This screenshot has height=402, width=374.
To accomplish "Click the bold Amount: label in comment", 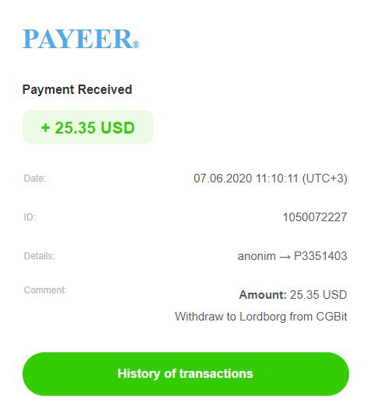I will pos(263,295).
